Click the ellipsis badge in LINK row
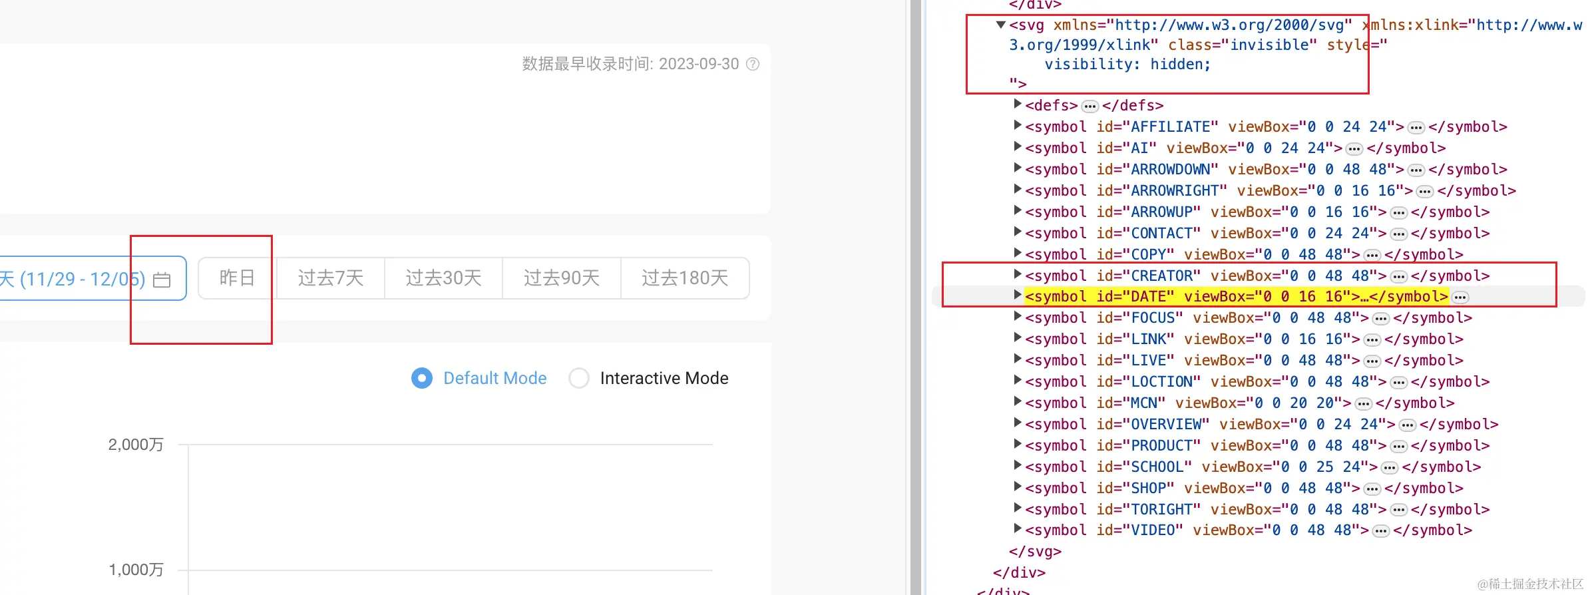This screenshot has height=595, width=1588. [1372, 340]
